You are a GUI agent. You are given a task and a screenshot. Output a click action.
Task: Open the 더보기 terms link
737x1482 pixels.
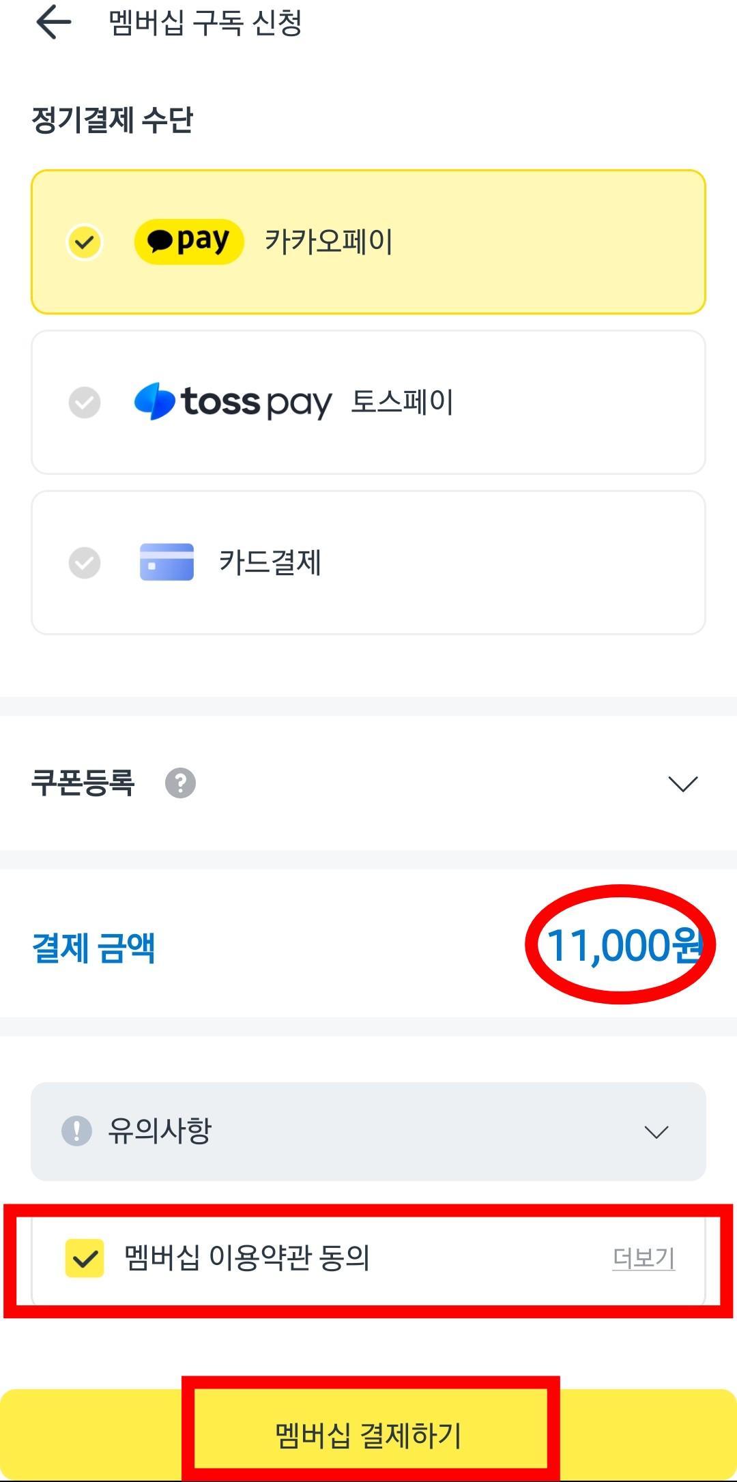(x=644, y=1258)
